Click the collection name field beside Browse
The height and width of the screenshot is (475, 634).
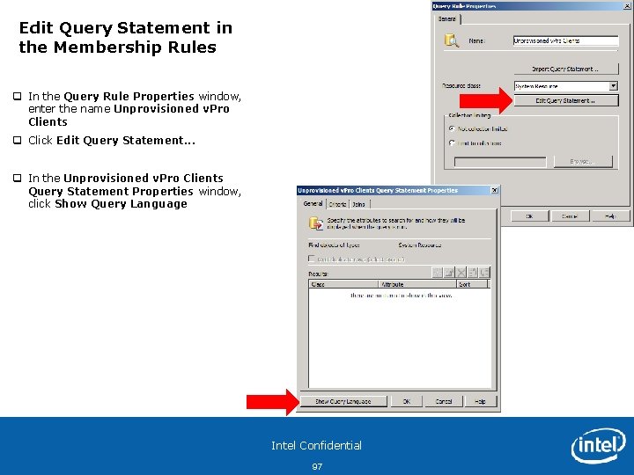click(x=500, y=162)
